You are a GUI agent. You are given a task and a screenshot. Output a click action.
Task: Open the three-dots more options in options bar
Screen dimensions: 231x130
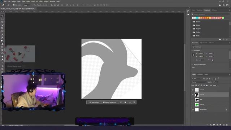click(x=83, y=5)
